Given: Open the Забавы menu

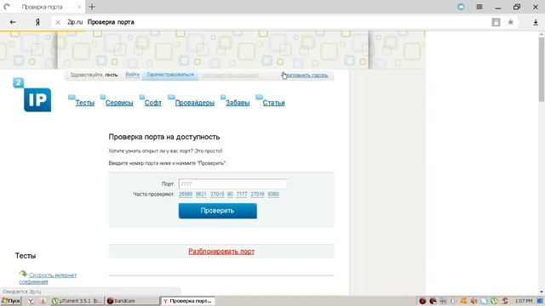Looking at the screenshot, I should click(x=238, y=103).
